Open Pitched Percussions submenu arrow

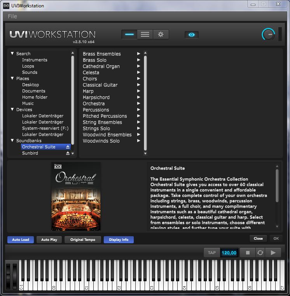pyautogui.click(x=138, y=116)
